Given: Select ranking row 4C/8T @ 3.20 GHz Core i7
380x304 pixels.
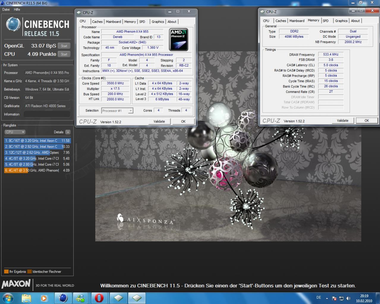Looking at the screenshot, I should (x=37, y=158).
